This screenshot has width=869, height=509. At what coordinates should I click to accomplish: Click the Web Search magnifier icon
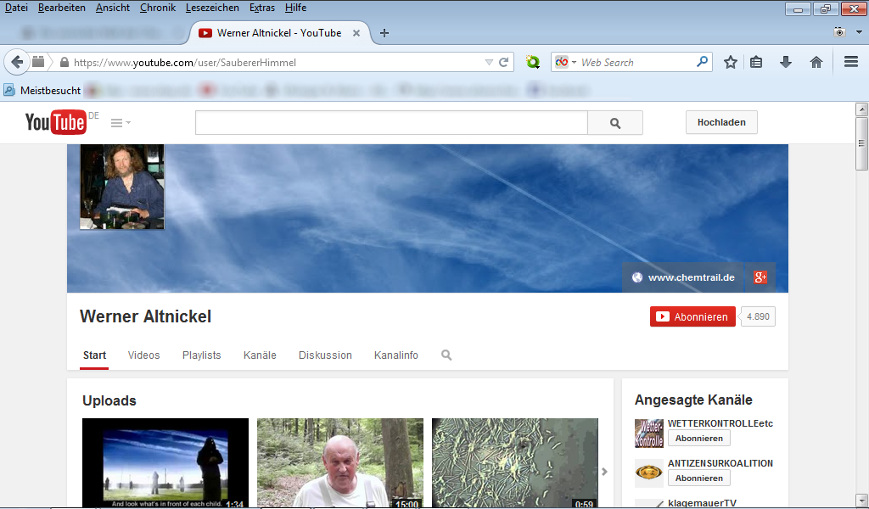pos(702,61)
